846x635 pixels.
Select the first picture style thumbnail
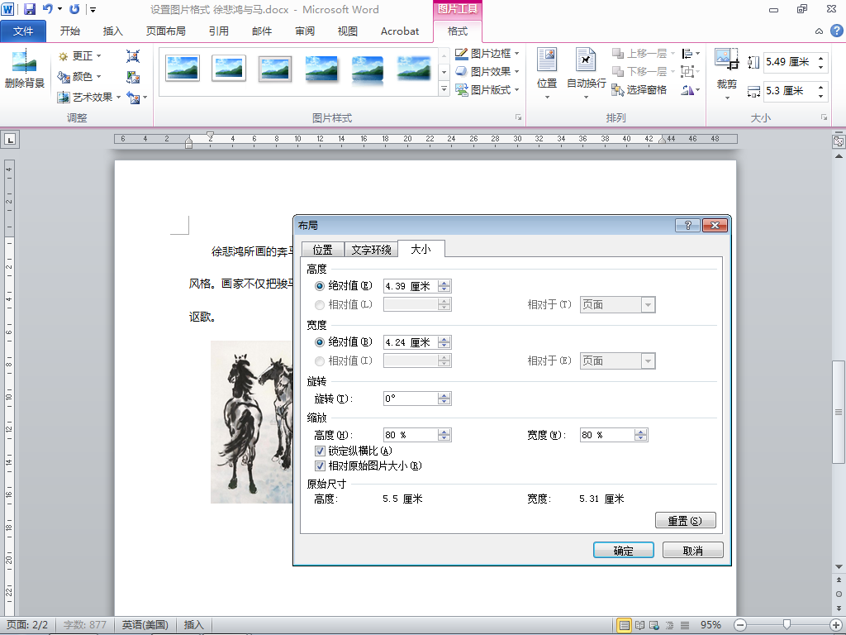point(183,69)
